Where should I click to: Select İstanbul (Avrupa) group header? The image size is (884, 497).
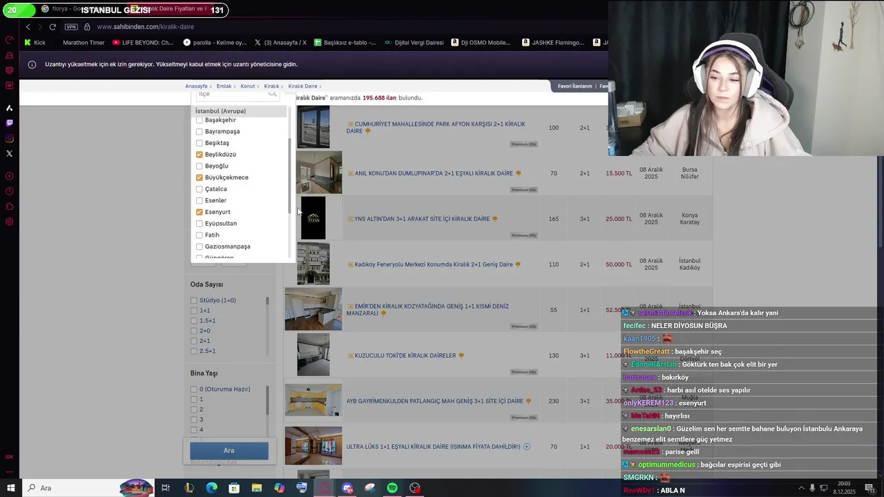[239, 111]
